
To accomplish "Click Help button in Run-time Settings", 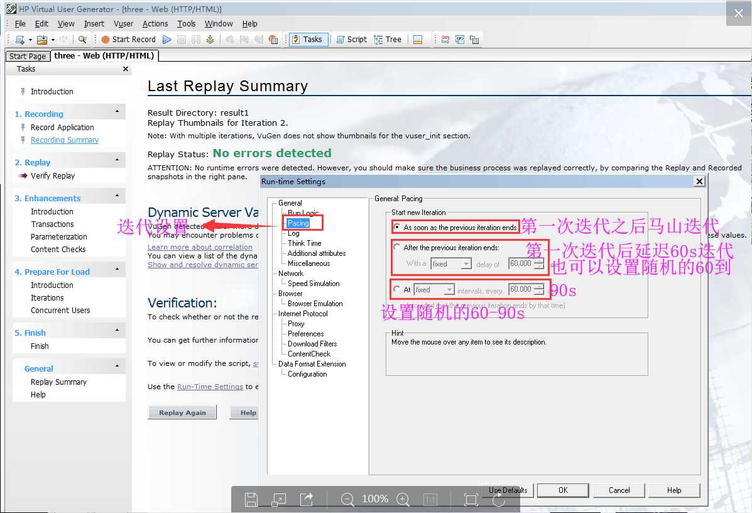I will [x=674, y=490].
